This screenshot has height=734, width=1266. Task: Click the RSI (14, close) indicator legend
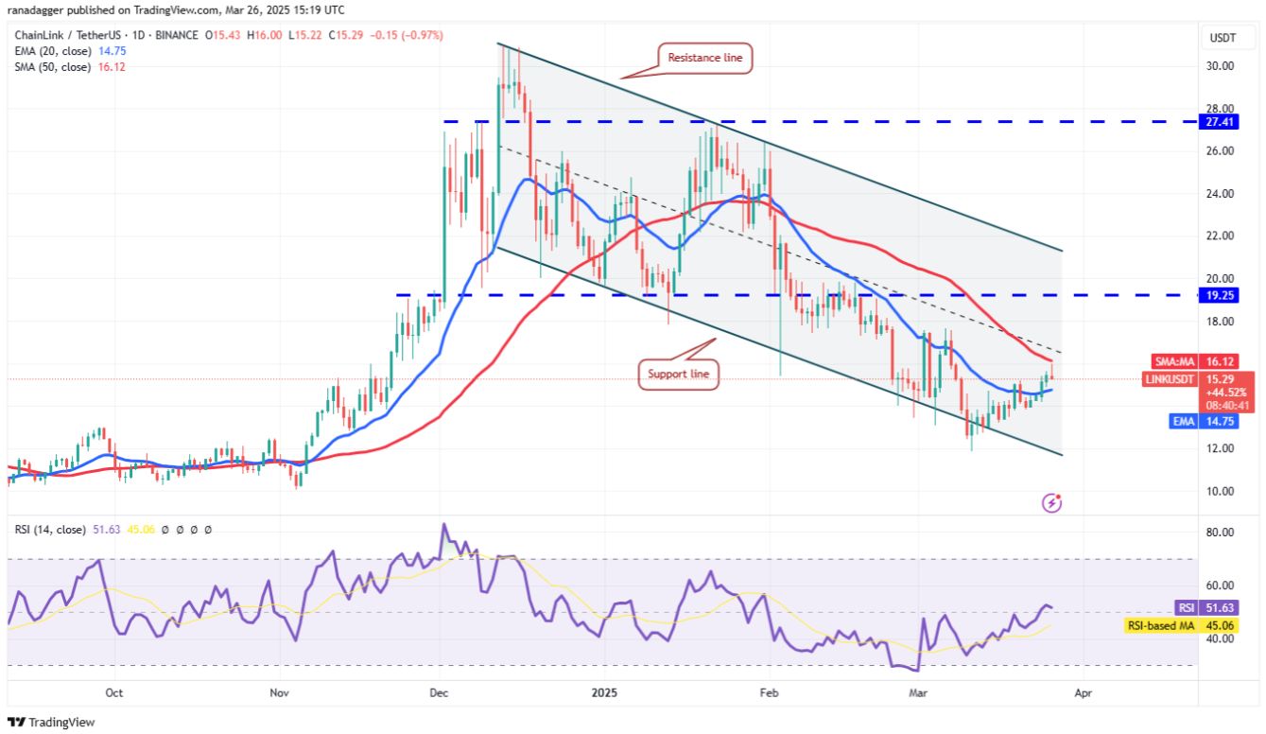point(48,530)
